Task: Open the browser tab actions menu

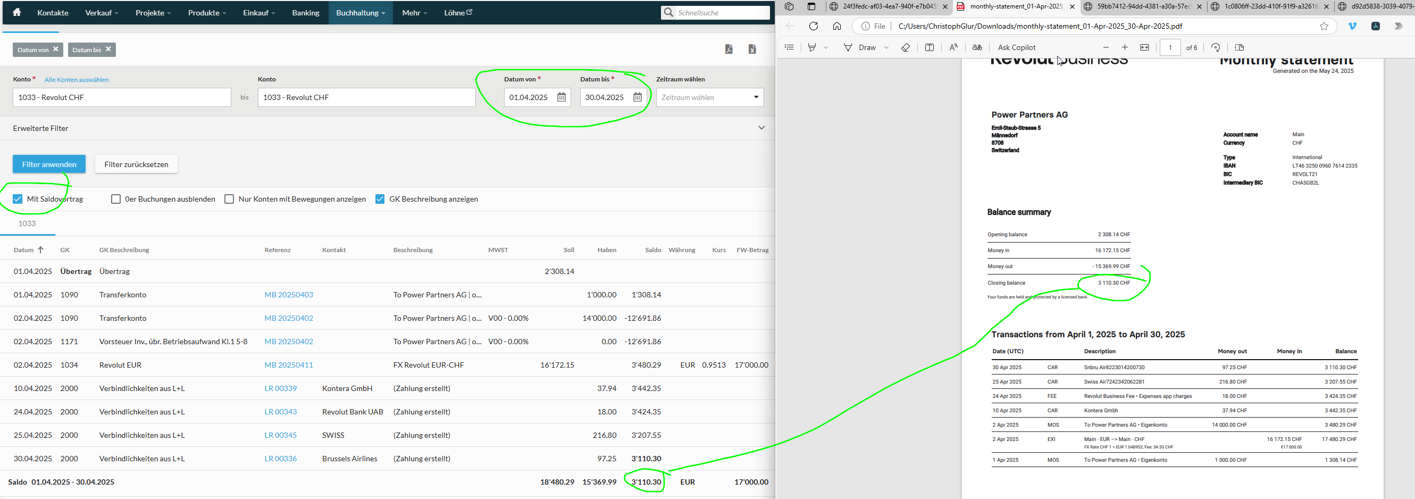Action: click(x=811, y=6)
